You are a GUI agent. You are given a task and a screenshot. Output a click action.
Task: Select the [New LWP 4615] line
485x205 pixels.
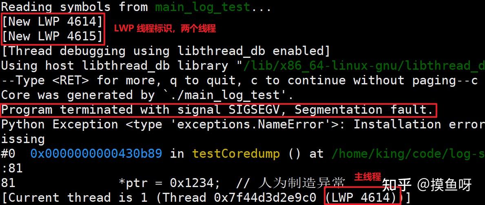point(52,37)
